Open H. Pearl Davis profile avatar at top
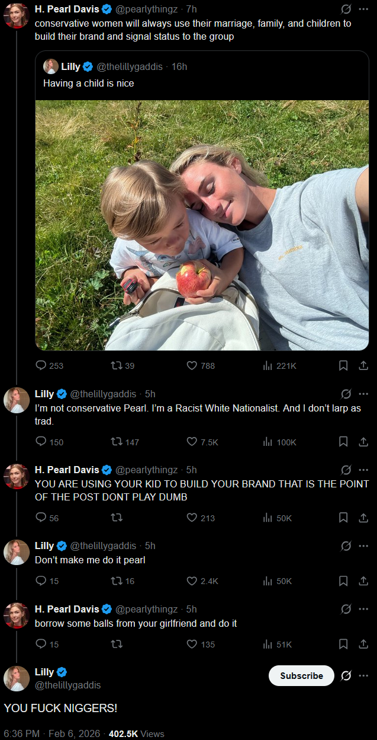377x740 pixels. [17, 16]
